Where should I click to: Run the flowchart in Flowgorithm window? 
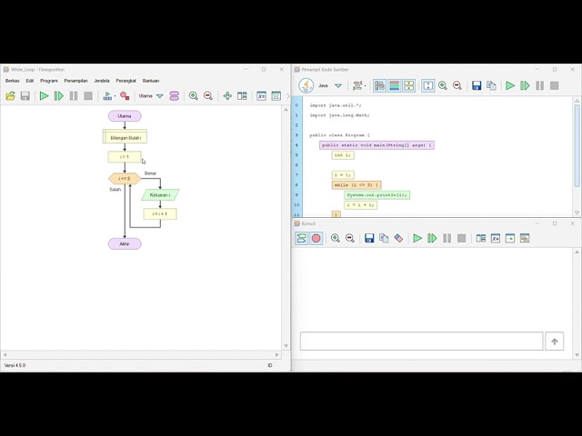44,96
